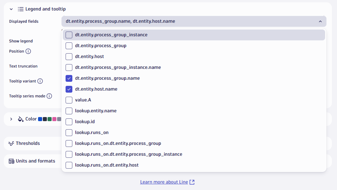Enable the value.A checkbox
Screen dimensions: 337x190
tap(69, 100)
